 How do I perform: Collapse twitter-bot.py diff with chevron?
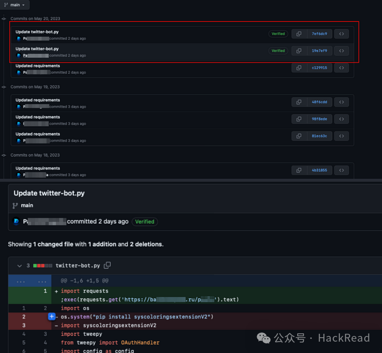[x=20, y=266]
